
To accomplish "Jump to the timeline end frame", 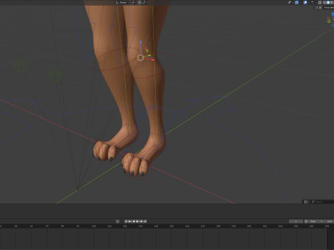I will 145,222.
